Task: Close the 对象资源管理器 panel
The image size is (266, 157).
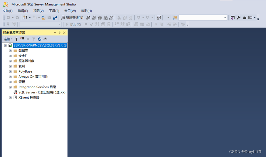Action: [64, 33]
